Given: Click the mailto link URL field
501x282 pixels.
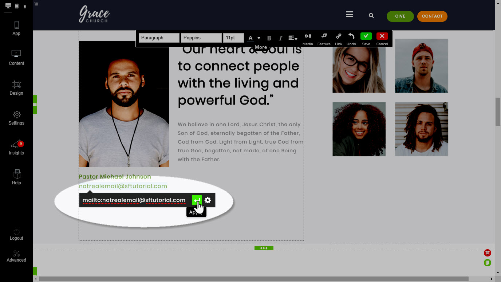Looking at the screenshot, I should pos(134,200).
